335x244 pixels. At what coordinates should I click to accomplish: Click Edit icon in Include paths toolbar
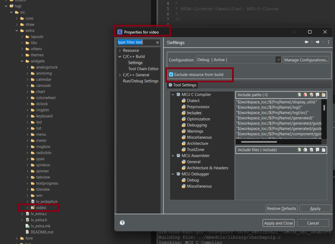pyautogui.click(x=311, y=95)
